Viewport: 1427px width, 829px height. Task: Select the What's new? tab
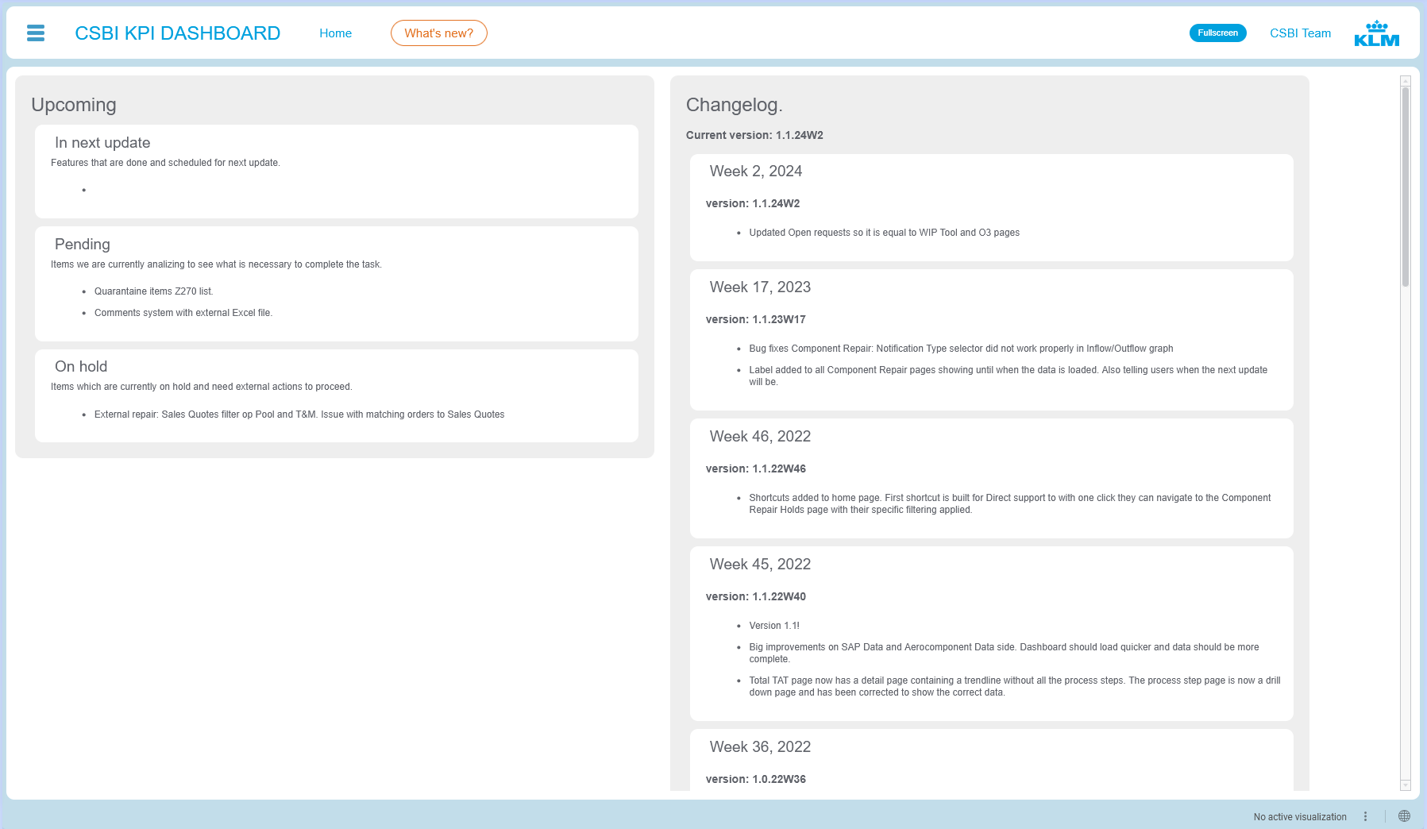point(438,33)
